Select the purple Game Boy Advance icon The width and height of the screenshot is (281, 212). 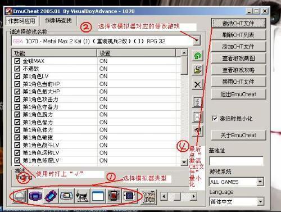[x=35, y=196]
